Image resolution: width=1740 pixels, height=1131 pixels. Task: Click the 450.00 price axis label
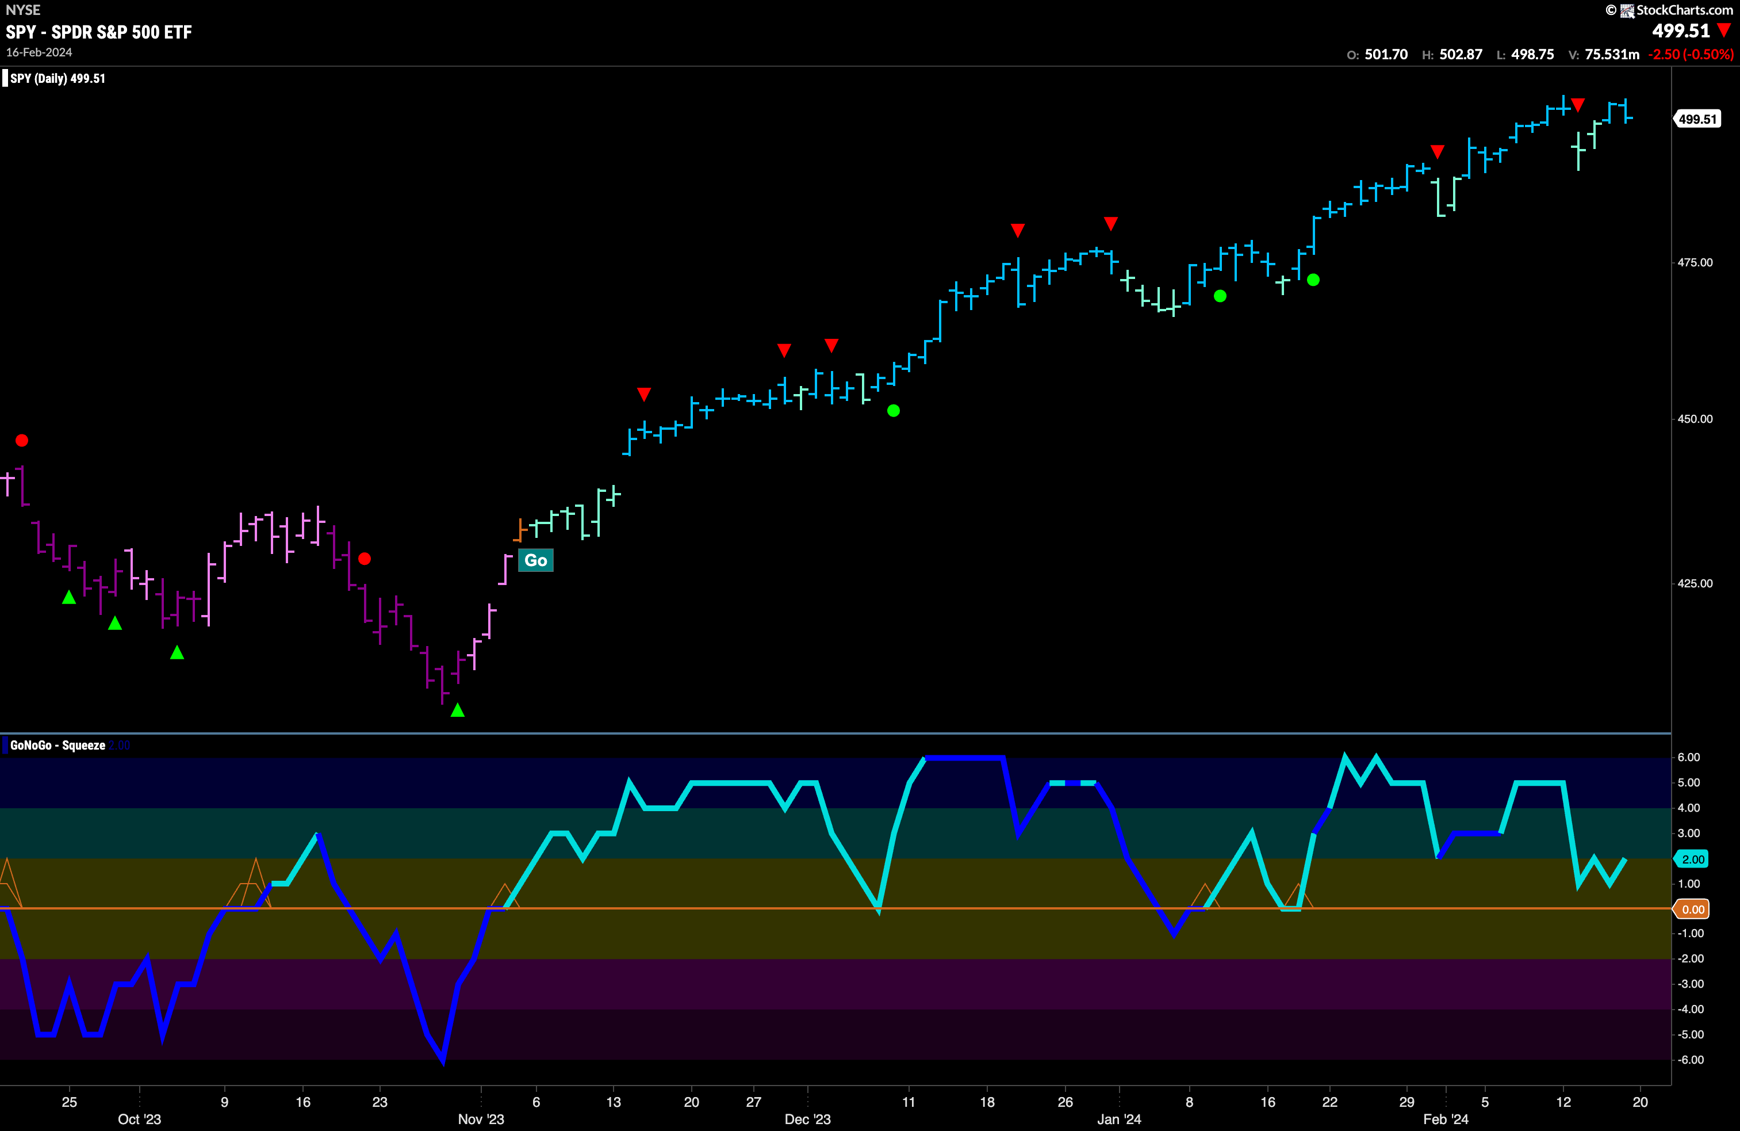coord(1695,419)
